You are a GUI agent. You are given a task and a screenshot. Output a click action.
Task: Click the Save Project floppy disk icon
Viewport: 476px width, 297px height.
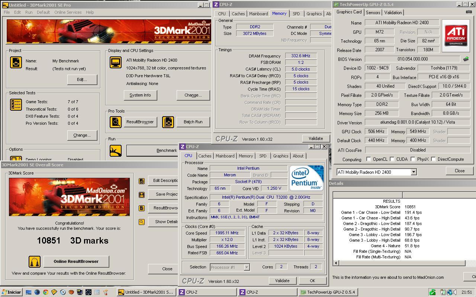point(141,195)
